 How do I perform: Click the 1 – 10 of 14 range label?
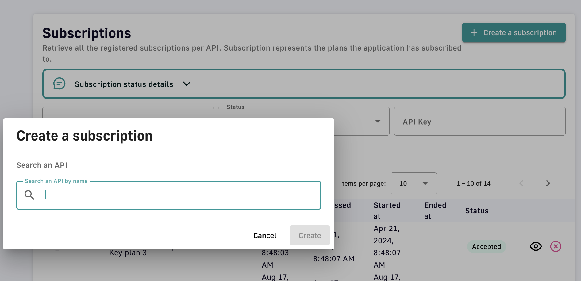(x=473, y=184)
